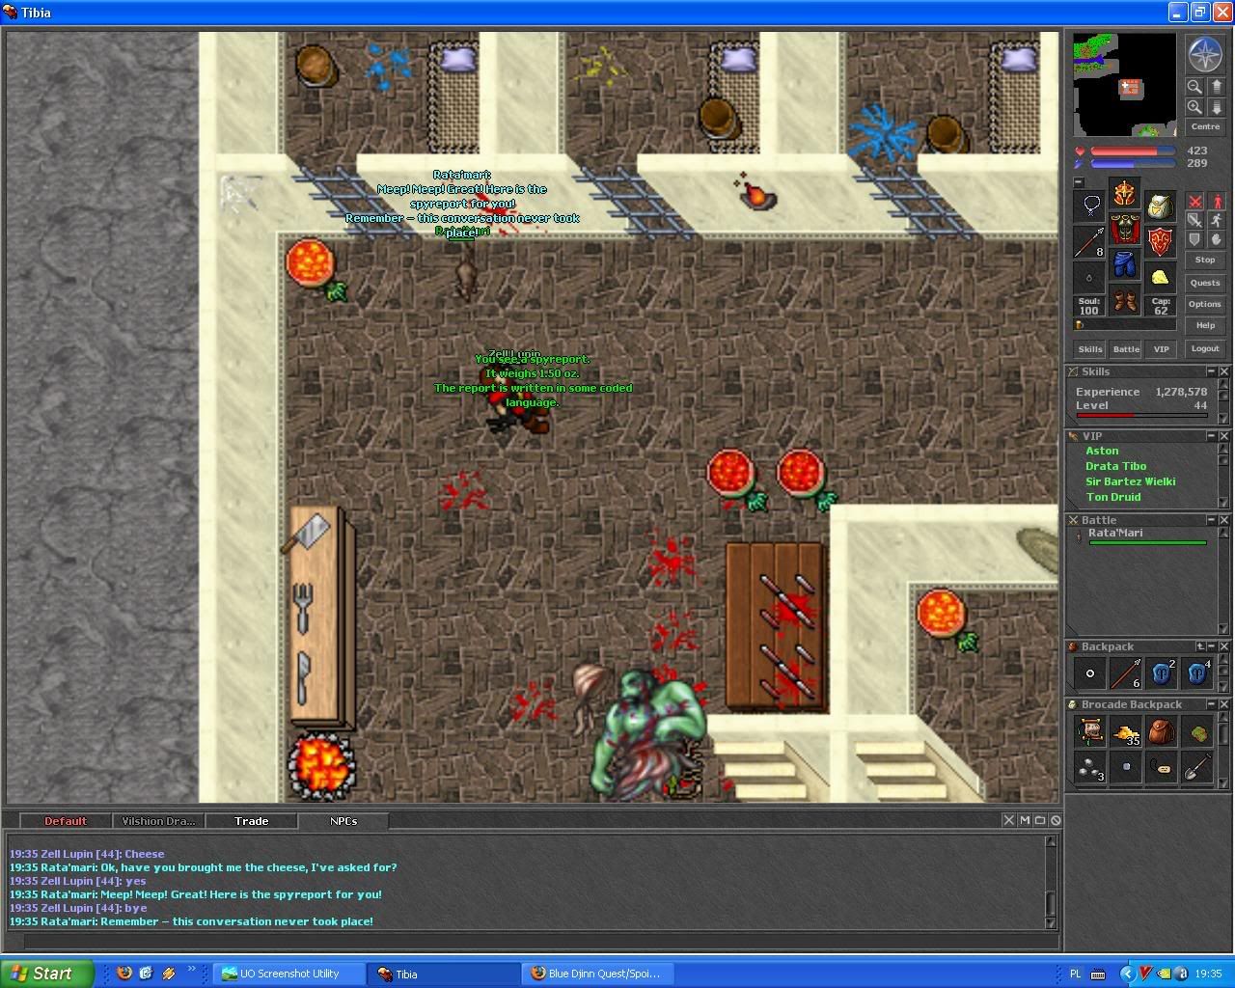This screenshot has height=988, width=1235.
Task: Toggle stand-while-fighting mode (red figure)
Action: point(1216,202)
